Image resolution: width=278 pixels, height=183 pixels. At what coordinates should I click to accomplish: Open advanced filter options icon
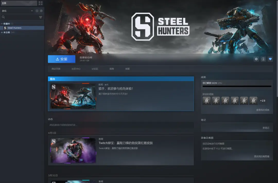41,17
